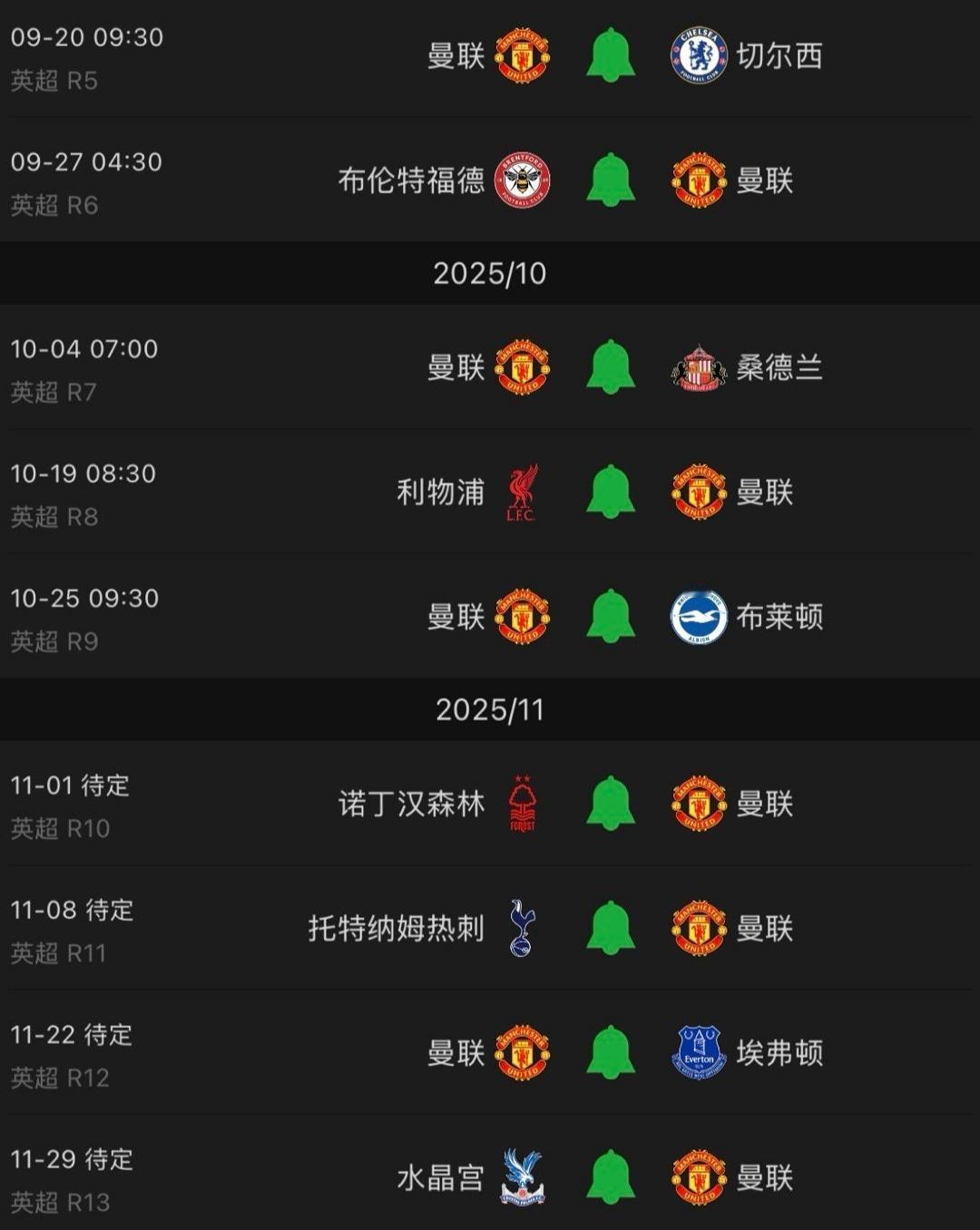Toggle reminder bell for 水晶宫 match
Viewport: 980px width, 1230px height.
pos(611,1177)
